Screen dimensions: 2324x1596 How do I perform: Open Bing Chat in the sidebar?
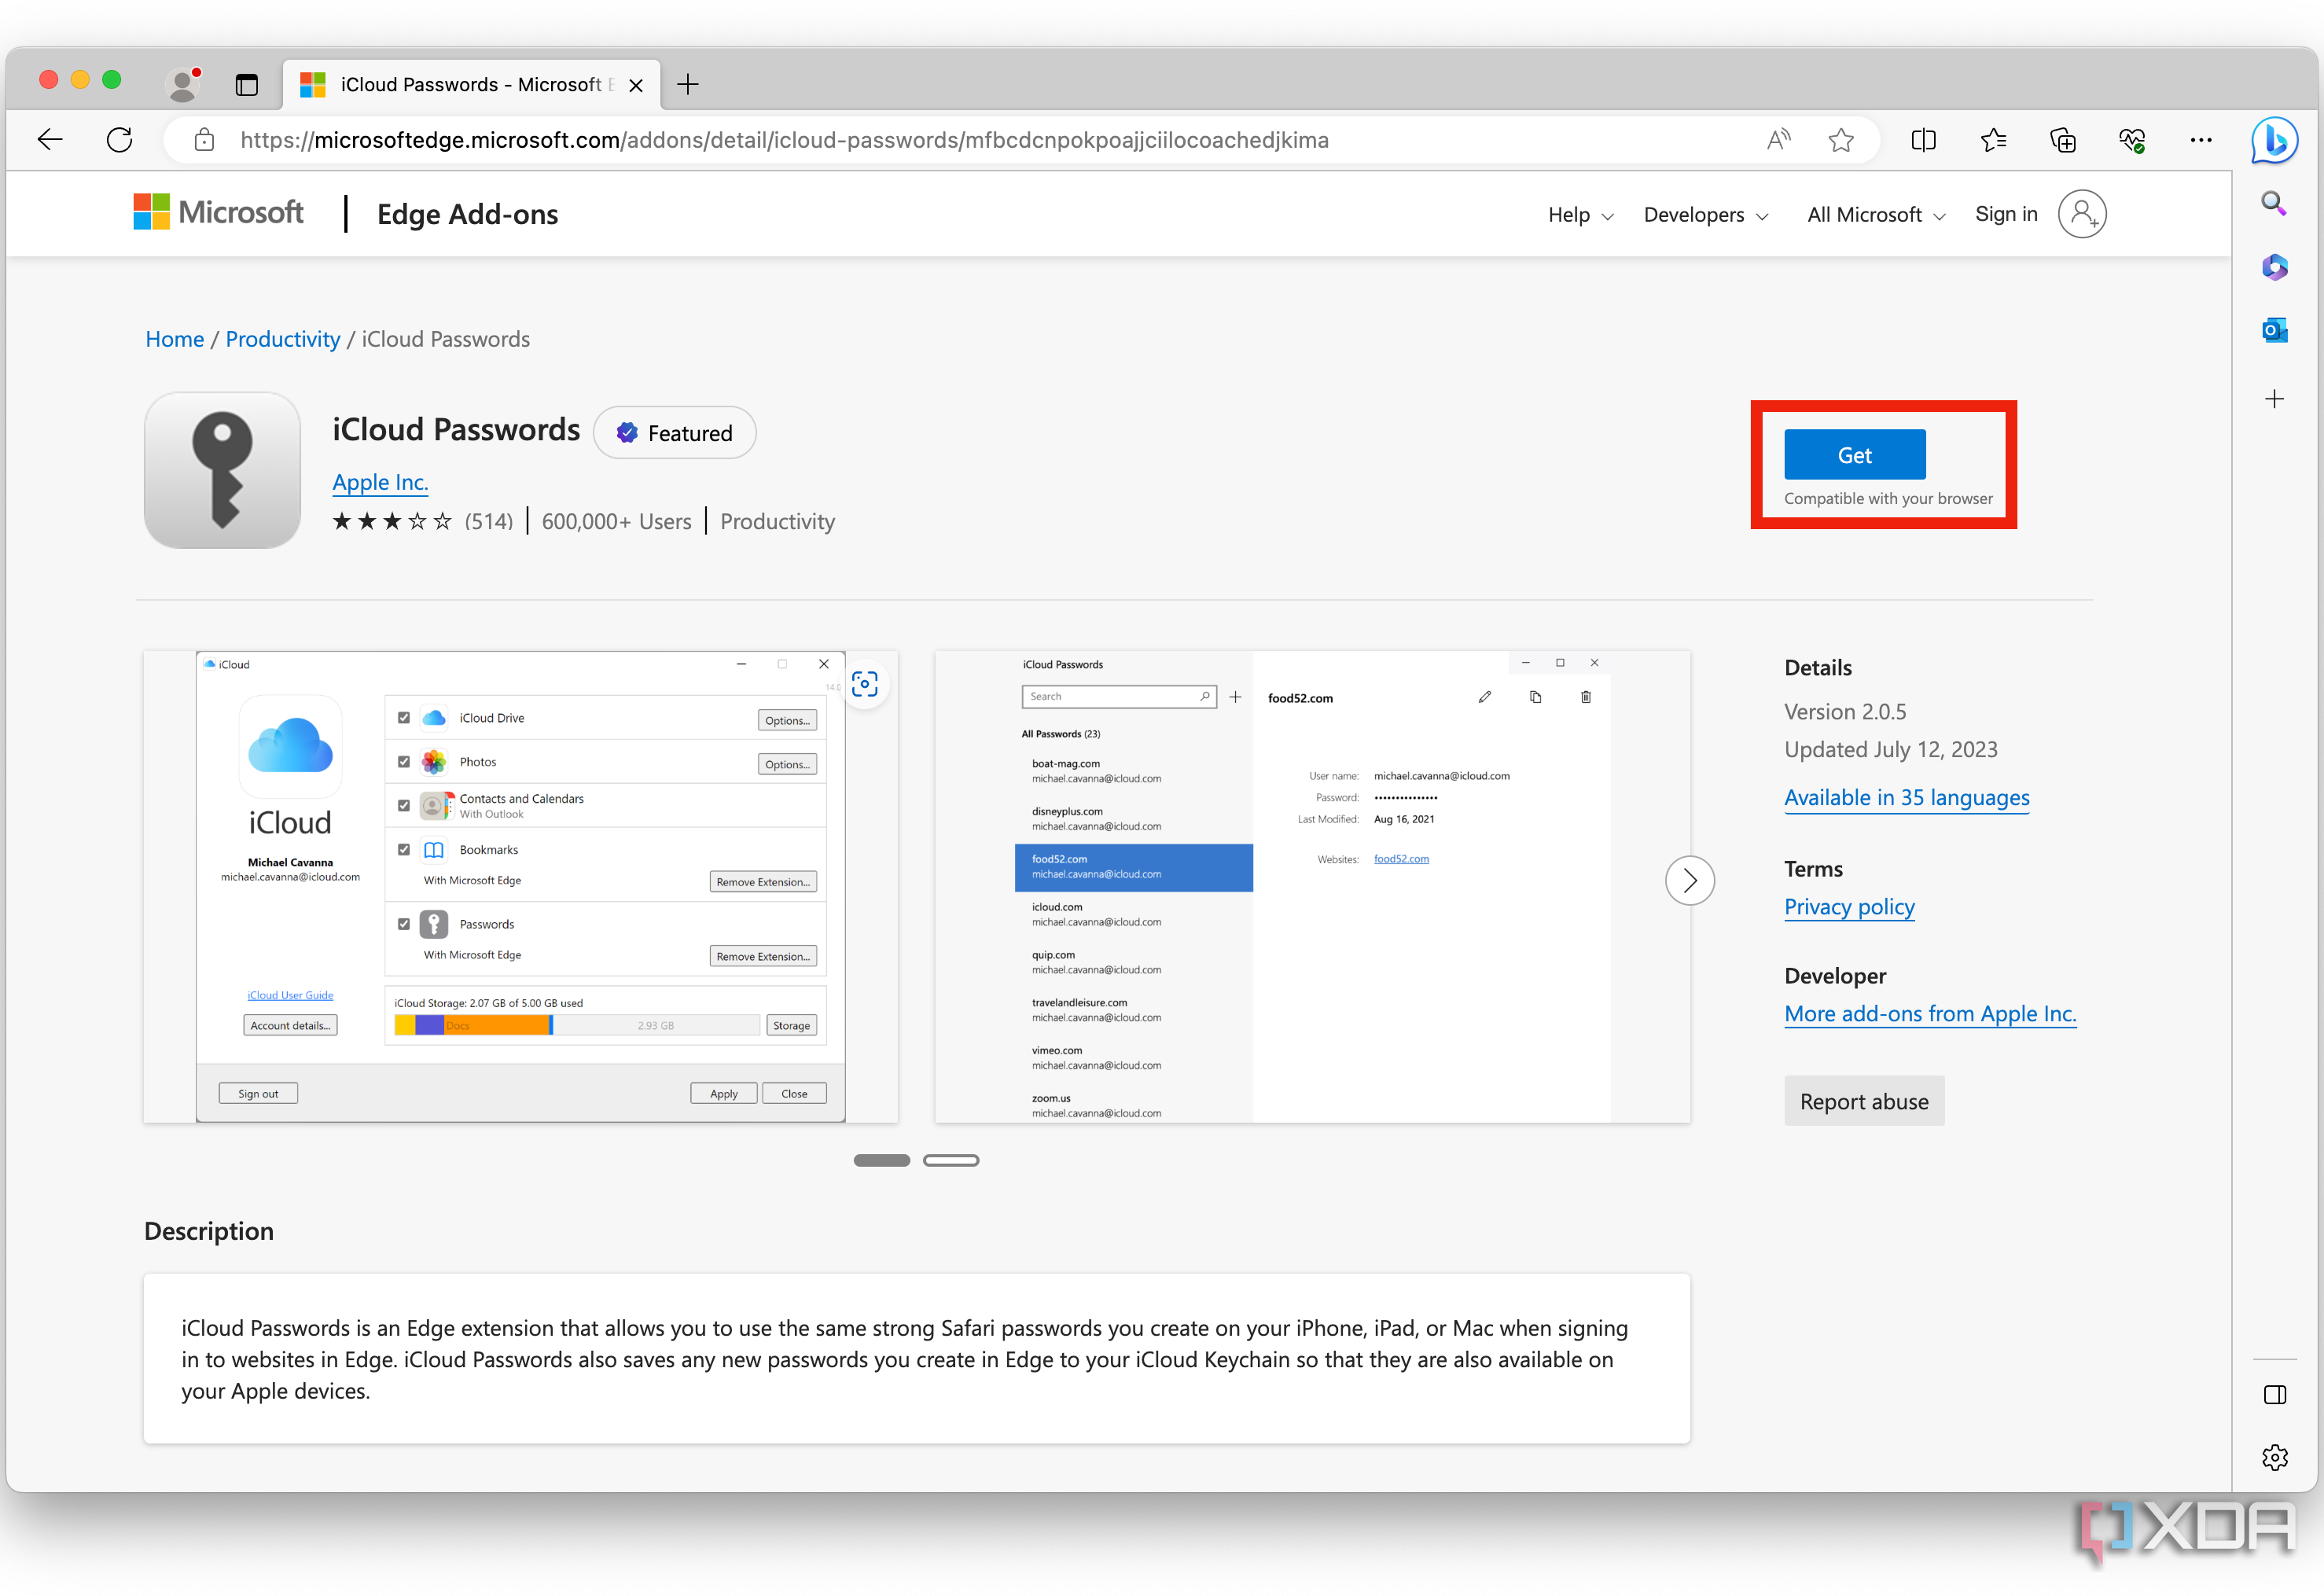[x=2274, y=140]
